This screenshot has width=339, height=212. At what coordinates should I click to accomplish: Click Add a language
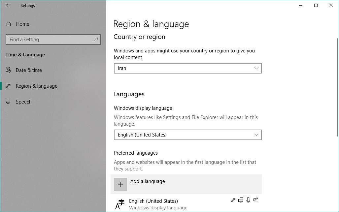coord(186,184)
